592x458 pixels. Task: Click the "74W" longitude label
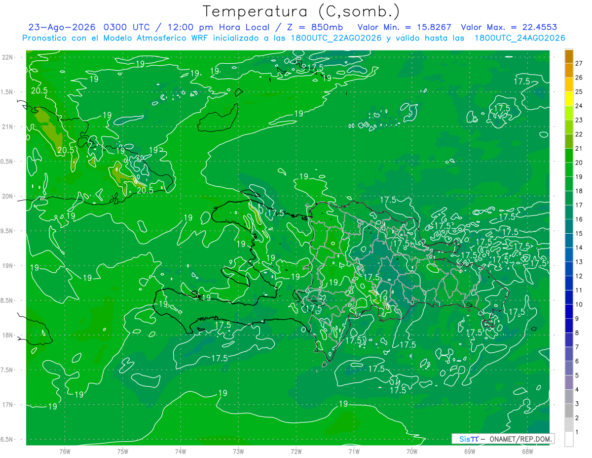pos(180,451)
